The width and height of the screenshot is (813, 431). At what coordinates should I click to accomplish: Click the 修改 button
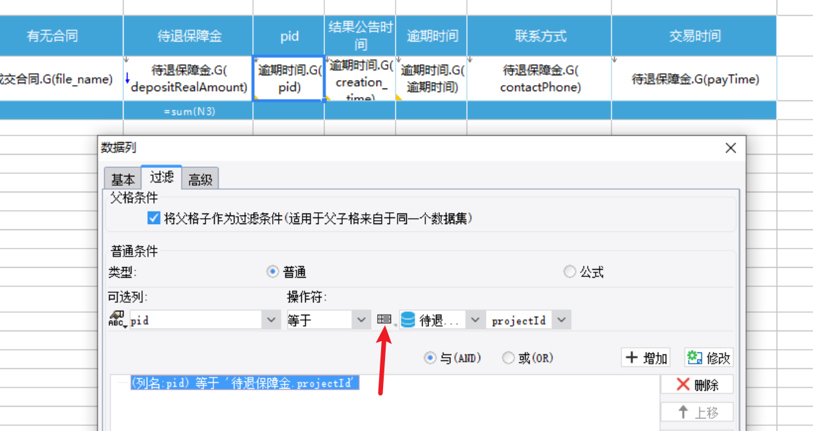pyautogui.click(x=709, y=358)
